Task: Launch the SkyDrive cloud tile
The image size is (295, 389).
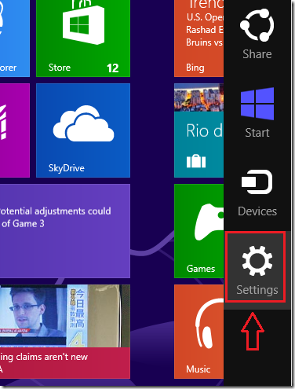Action: point(83,130)
